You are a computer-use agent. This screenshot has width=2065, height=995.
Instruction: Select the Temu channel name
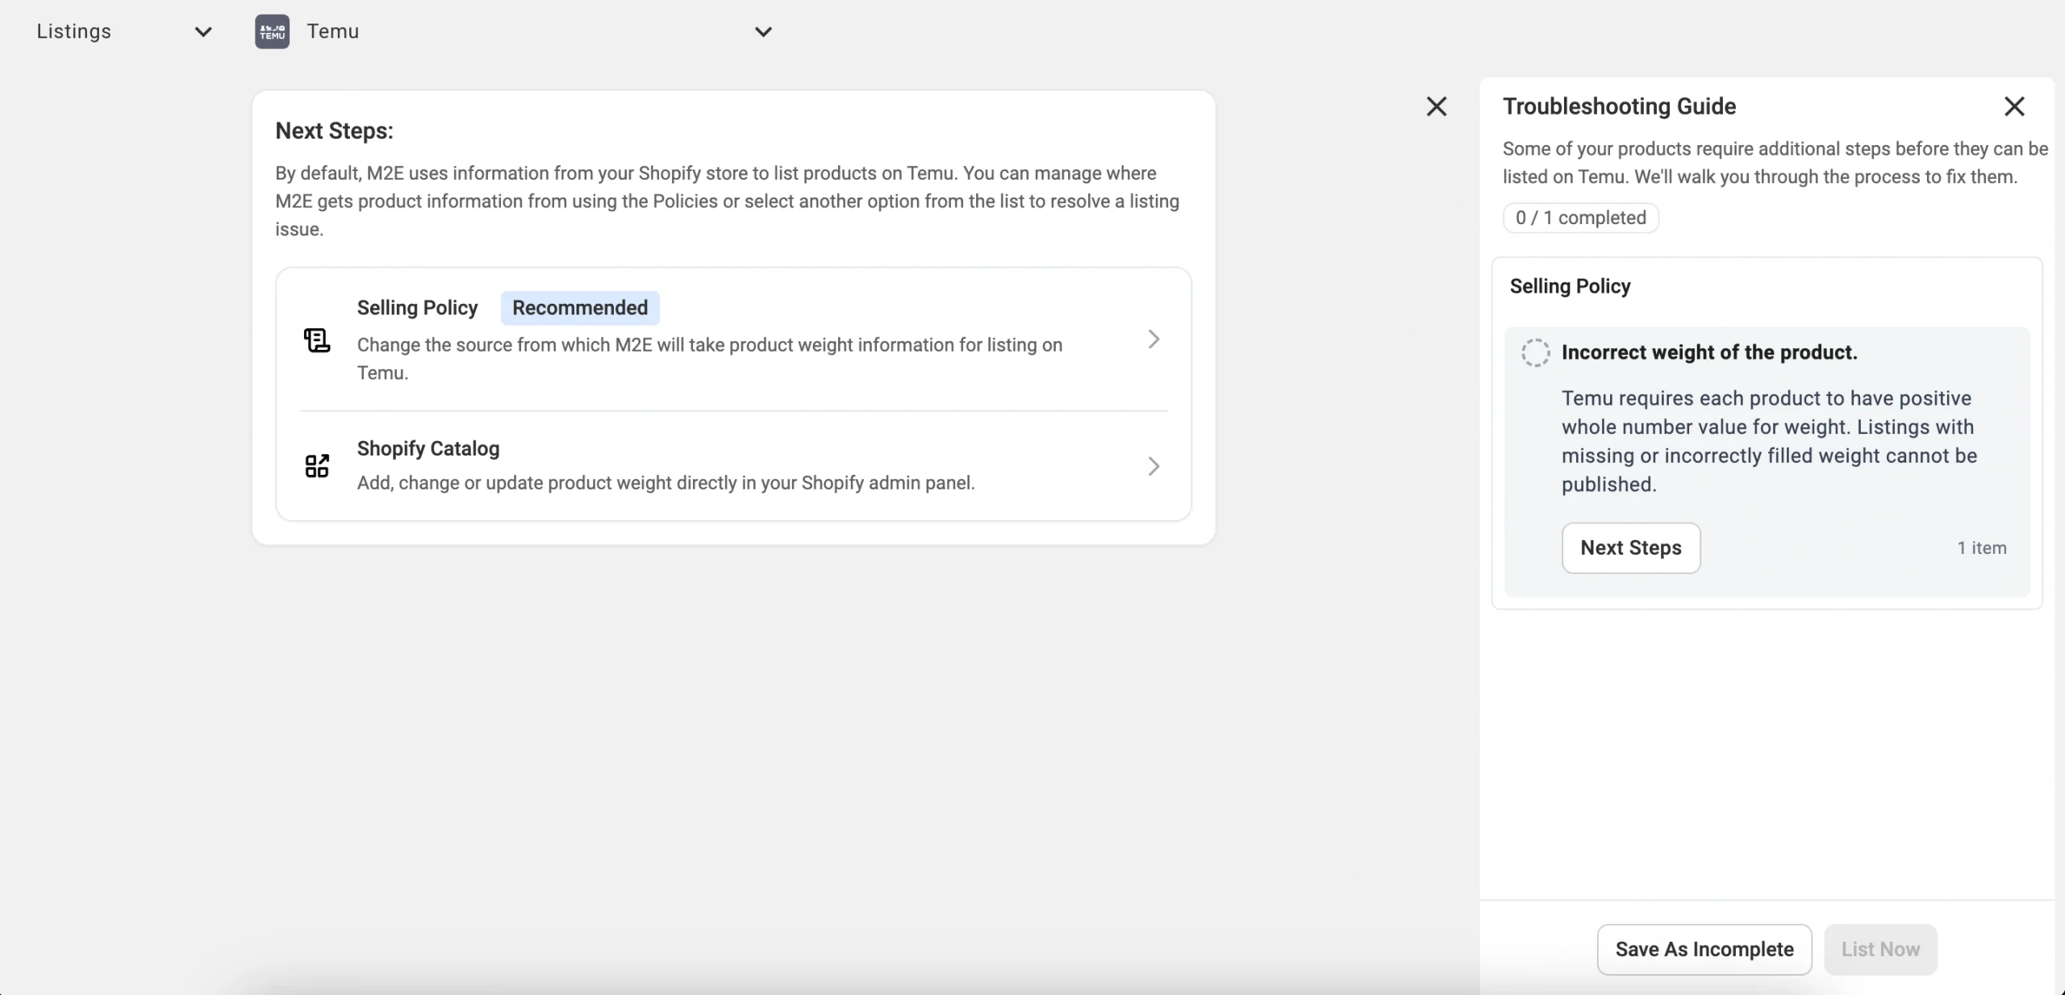tap(332, 31)
